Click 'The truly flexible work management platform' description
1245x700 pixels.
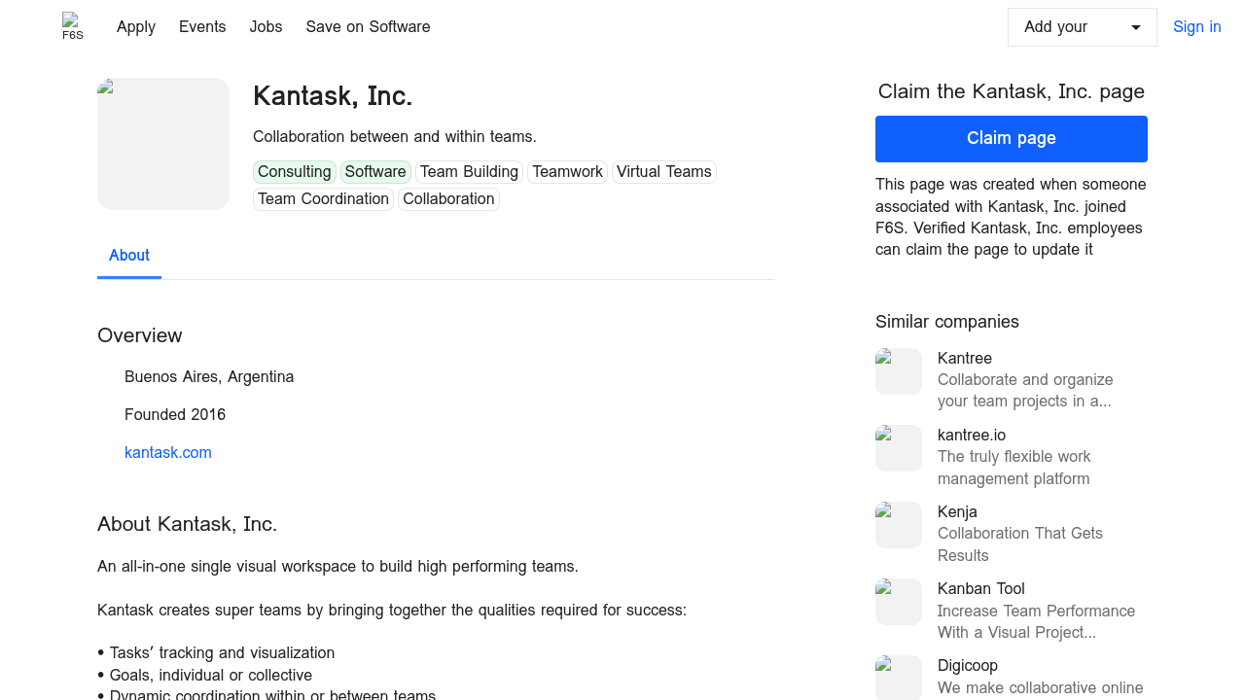1014,468
